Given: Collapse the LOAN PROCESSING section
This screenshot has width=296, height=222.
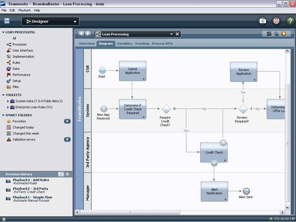Looking at the screenshot, I should coord(3,33).
